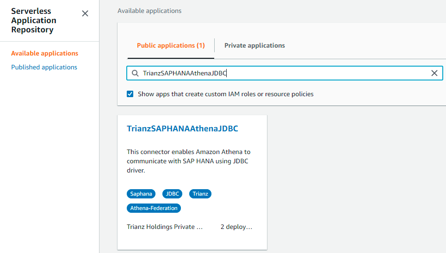Screen dimensions: 446x253
Task: Click the connector description text in card
Action: tap(189, 161)
